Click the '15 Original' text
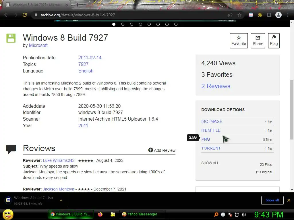The width and height of the screenshot is (294, 220). 264,172
